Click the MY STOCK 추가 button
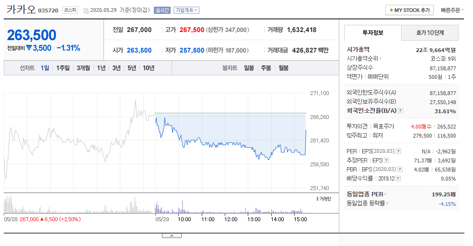 pos(409,10)
